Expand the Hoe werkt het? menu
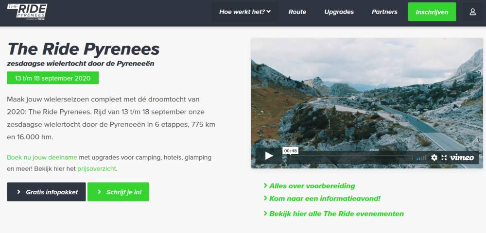The image size is (486, 233). click(245, 12)
